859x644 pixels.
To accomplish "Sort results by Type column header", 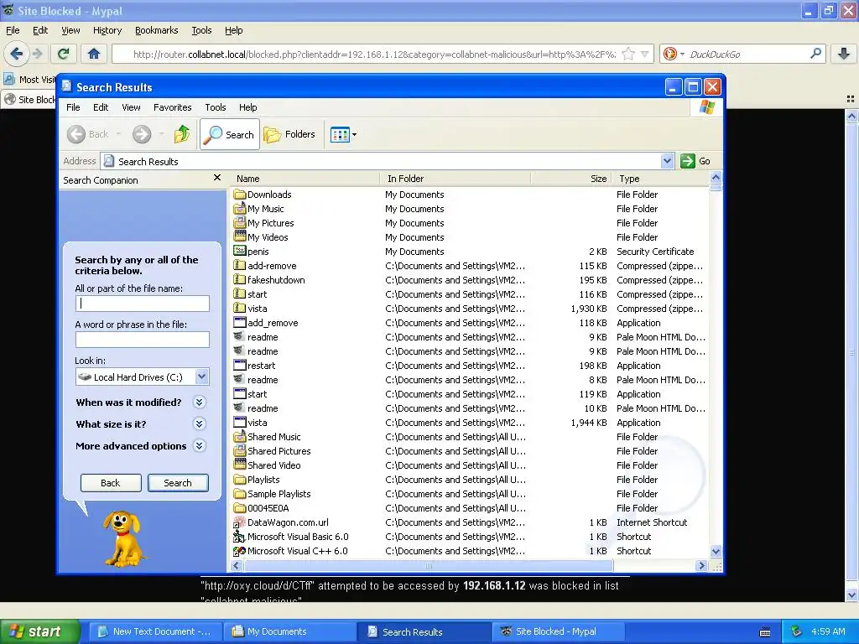I will pos(661,179).
